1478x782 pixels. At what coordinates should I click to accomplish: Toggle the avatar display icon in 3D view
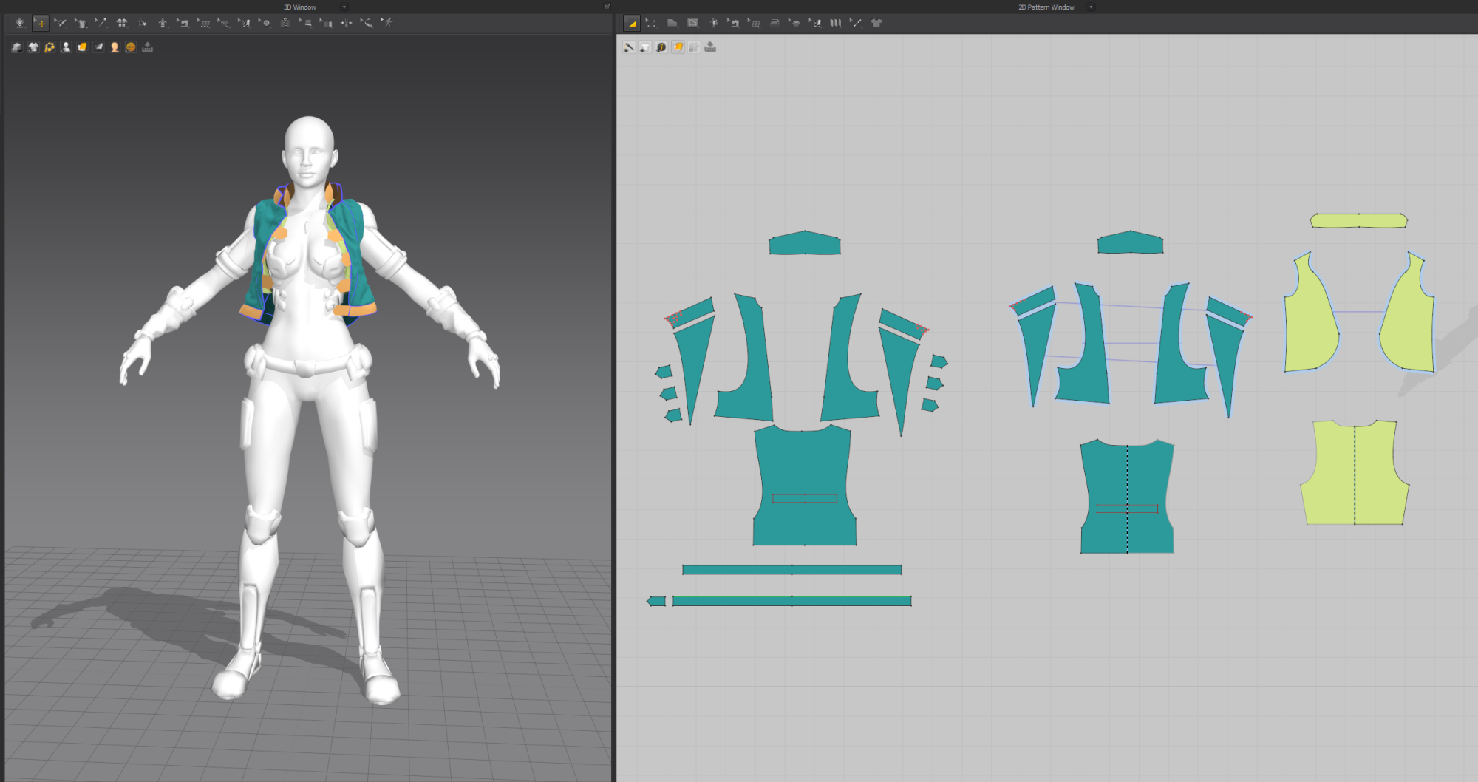66,47
